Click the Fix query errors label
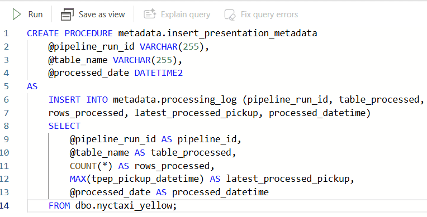 pyautogui.click(x=269, y=15)
